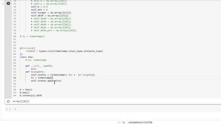221x124 pixels.
Task: Click the '1s' execution time in status bar
Action: pos(124,122)
